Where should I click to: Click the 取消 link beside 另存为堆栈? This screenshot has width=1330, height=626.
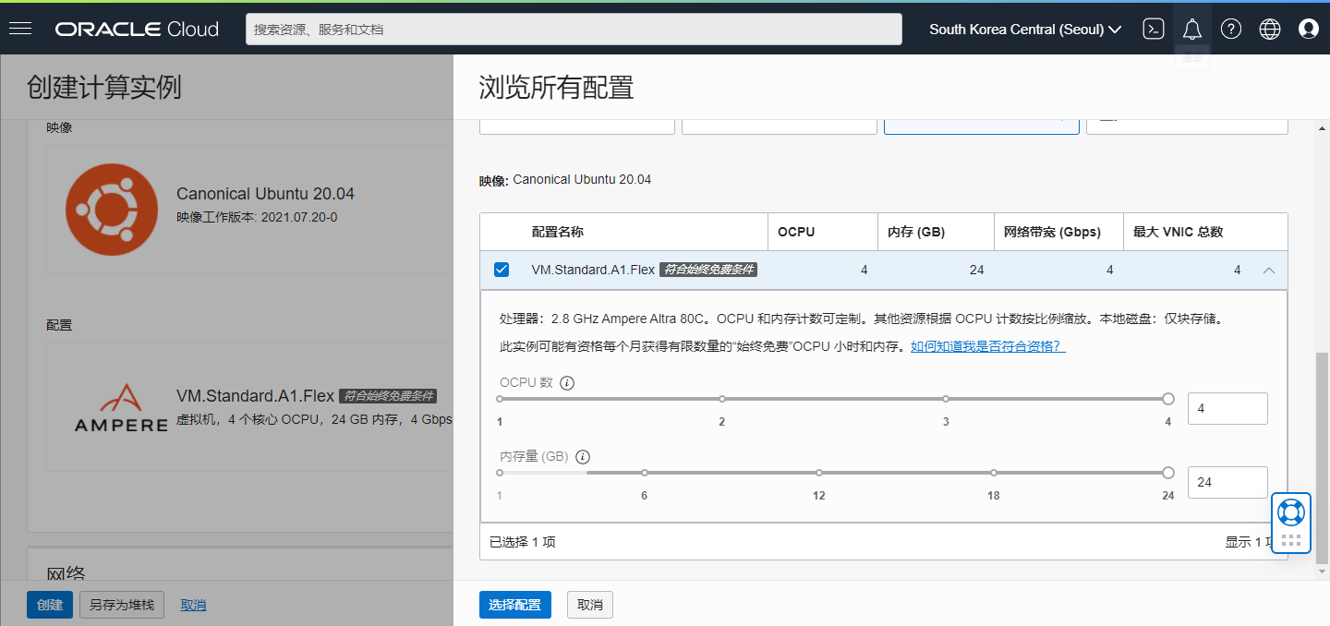click(x=193, y=605)
